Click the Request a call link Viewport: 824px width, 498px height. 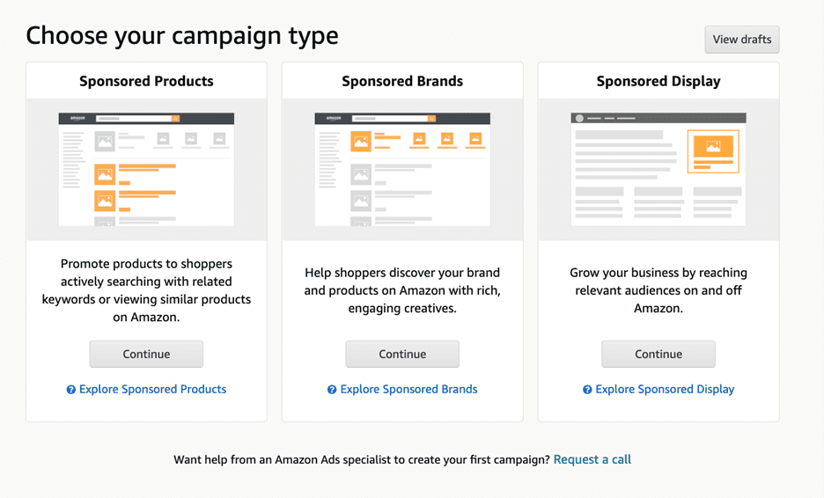tap(592, 459)
